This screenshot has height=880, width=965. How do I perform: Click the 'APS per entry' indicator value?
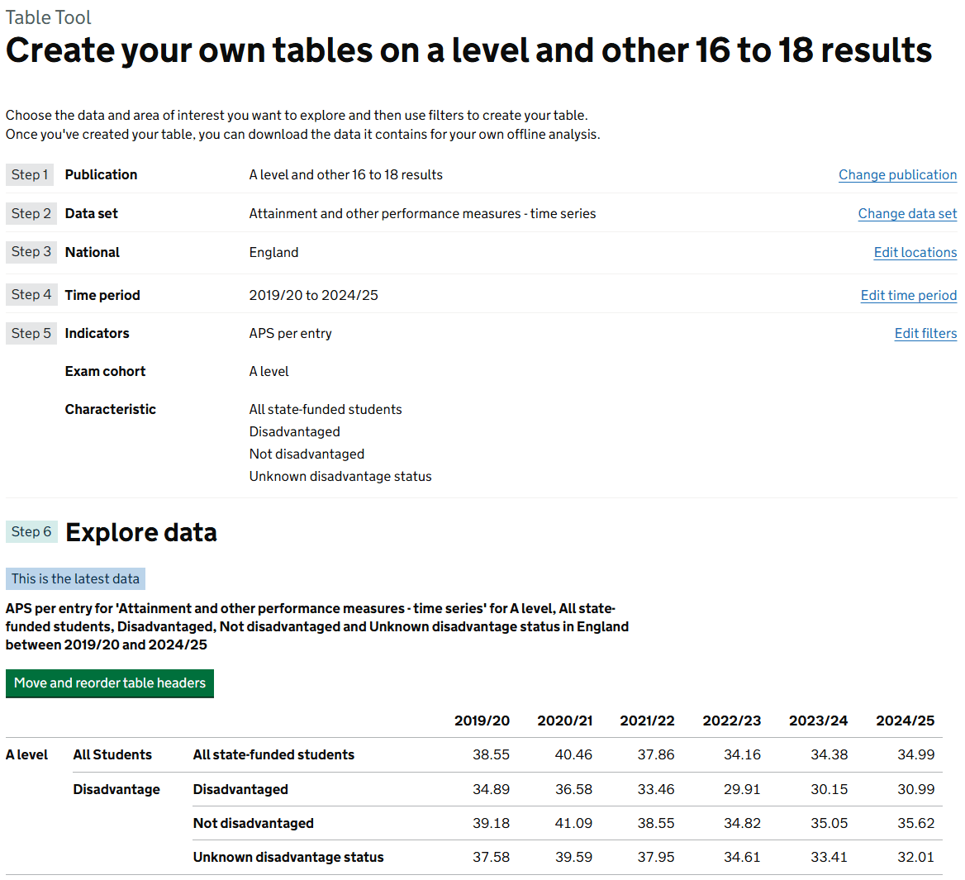point(290,334)
